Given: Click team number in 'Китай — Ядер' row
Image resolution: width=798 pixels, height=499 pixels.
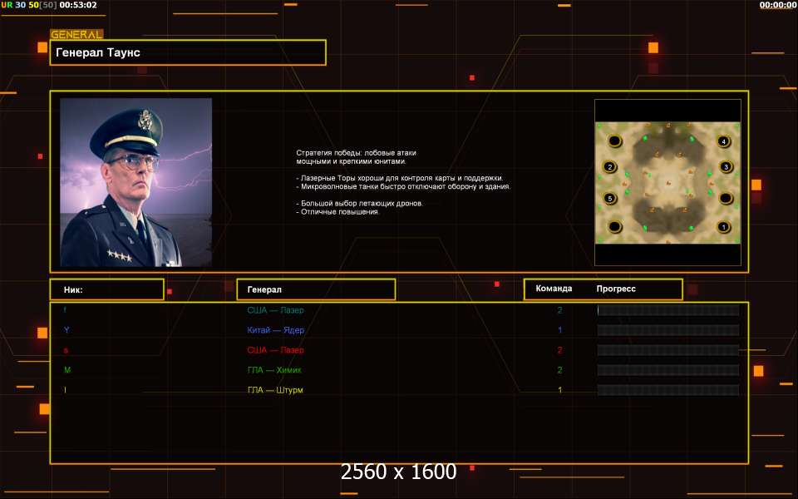Looking at the screenshot, I should click(x=559, y=330).
